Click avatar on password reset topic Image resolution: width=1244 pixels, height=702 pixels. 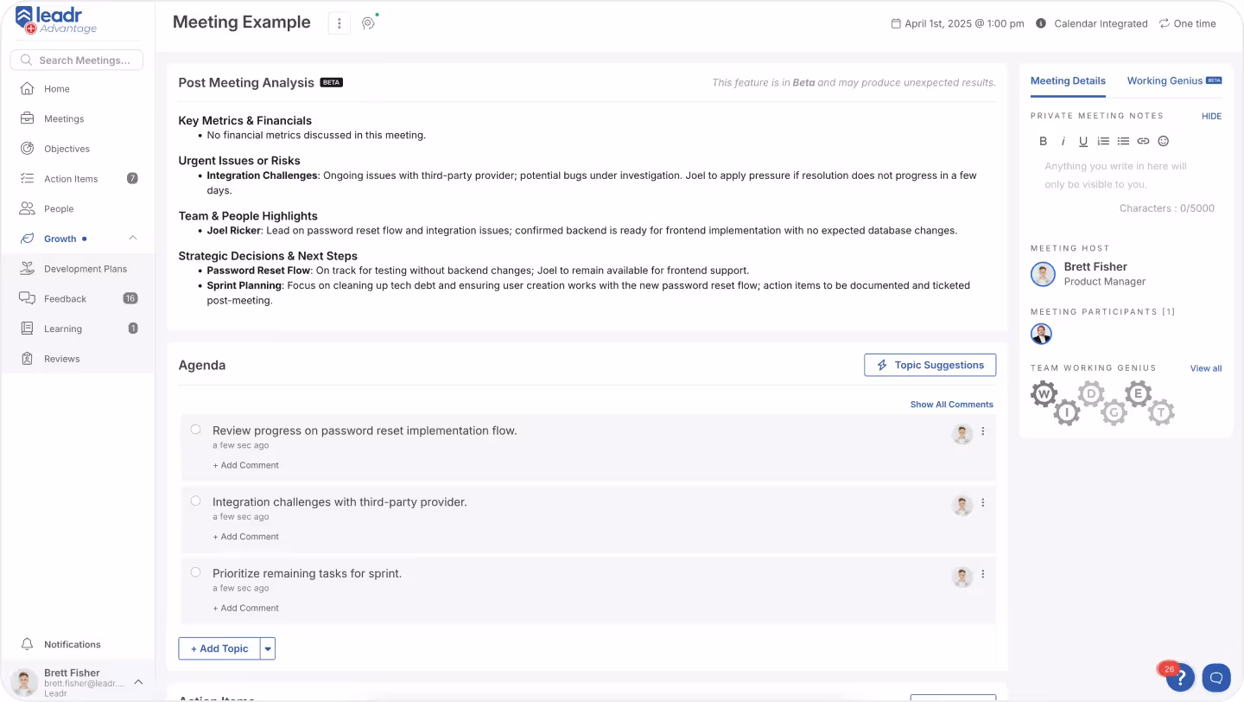[x=962, y=434]
